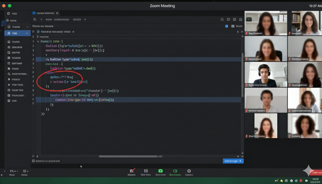Click the circular refresh icon next to search

(x=228, y=20)
